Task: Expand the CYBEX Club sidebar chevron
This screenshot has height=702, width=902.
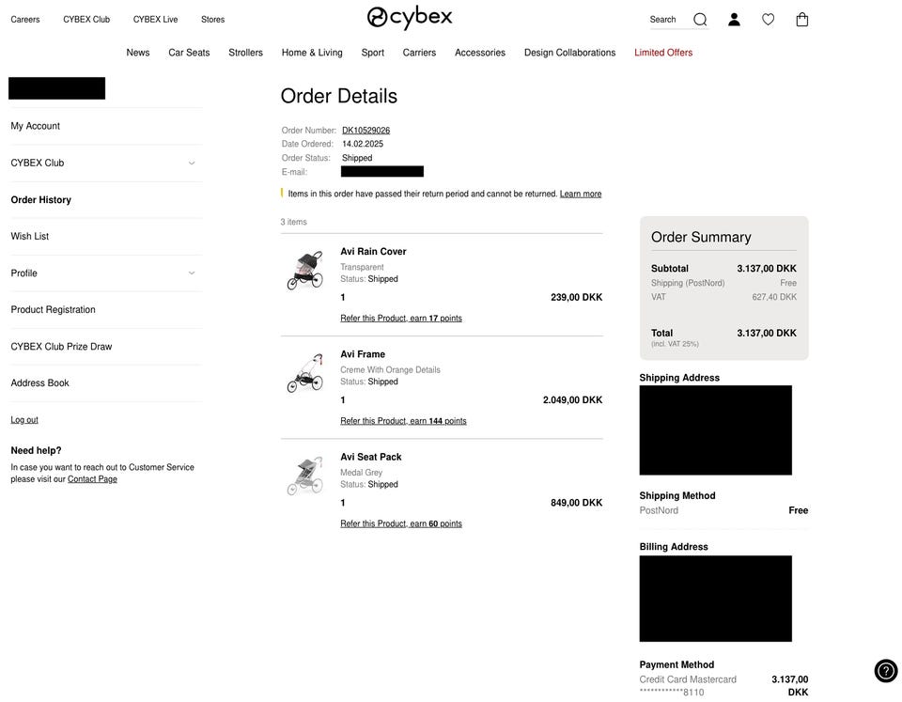Action: coord(192,163)
